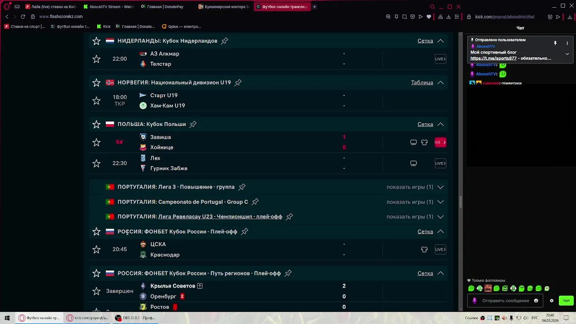Favorite the АЗ Алкмар vs Телстар match
This screenshot has height=324, width=576.
[96, 59]
